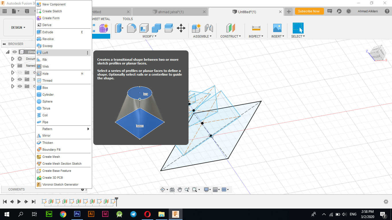
Task: Open Telegram from the taskbar
Action: click(133, 214)
